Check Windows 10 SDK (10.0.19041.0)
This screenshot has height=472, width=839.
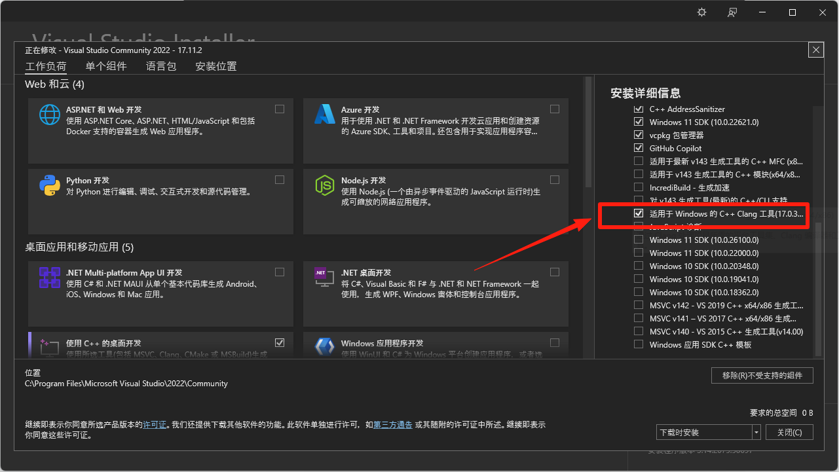point(639,279)
